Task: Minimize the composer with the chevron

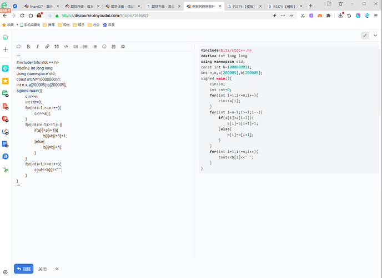Action: coord(375,36)
